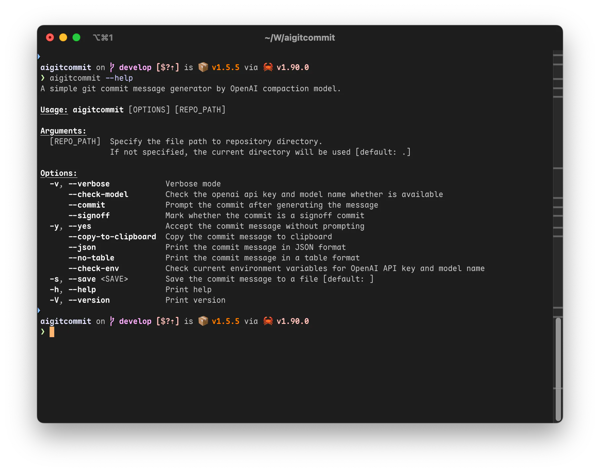This screenshot has width=600, height=472.
Task: Click the '--help' option in Options list
Action: pyautogui.click(x=82, y=290)
